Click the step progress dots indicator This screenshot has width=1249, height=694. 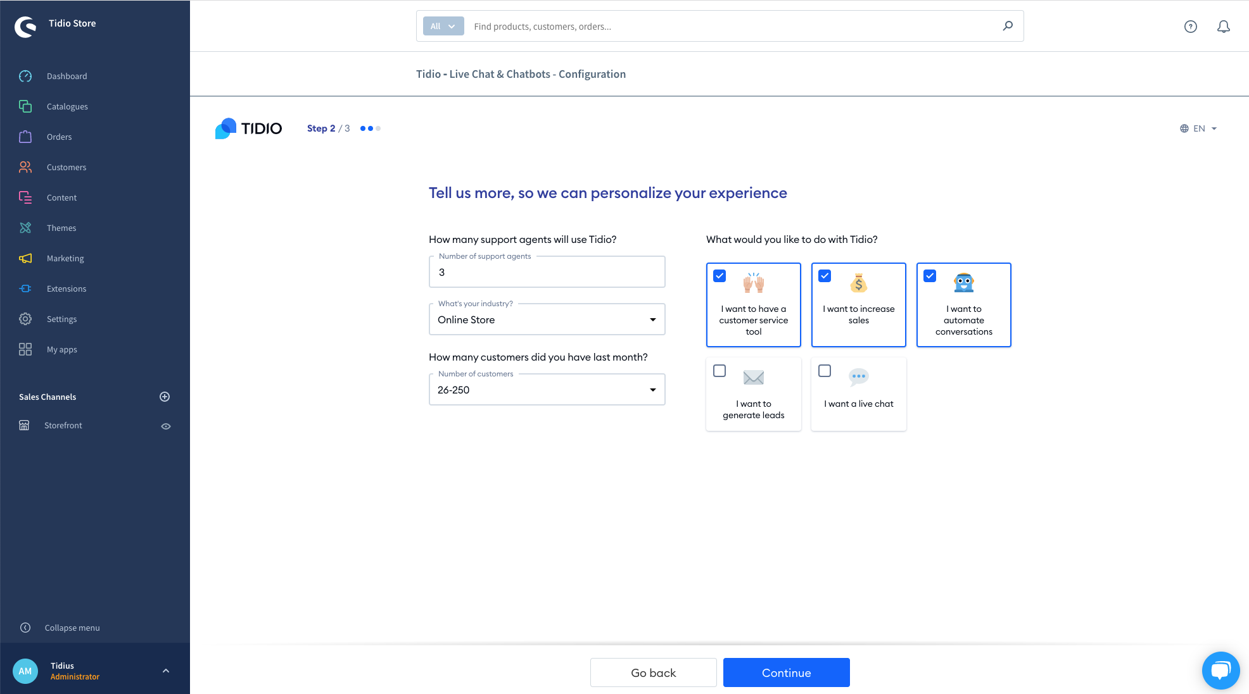371,128
